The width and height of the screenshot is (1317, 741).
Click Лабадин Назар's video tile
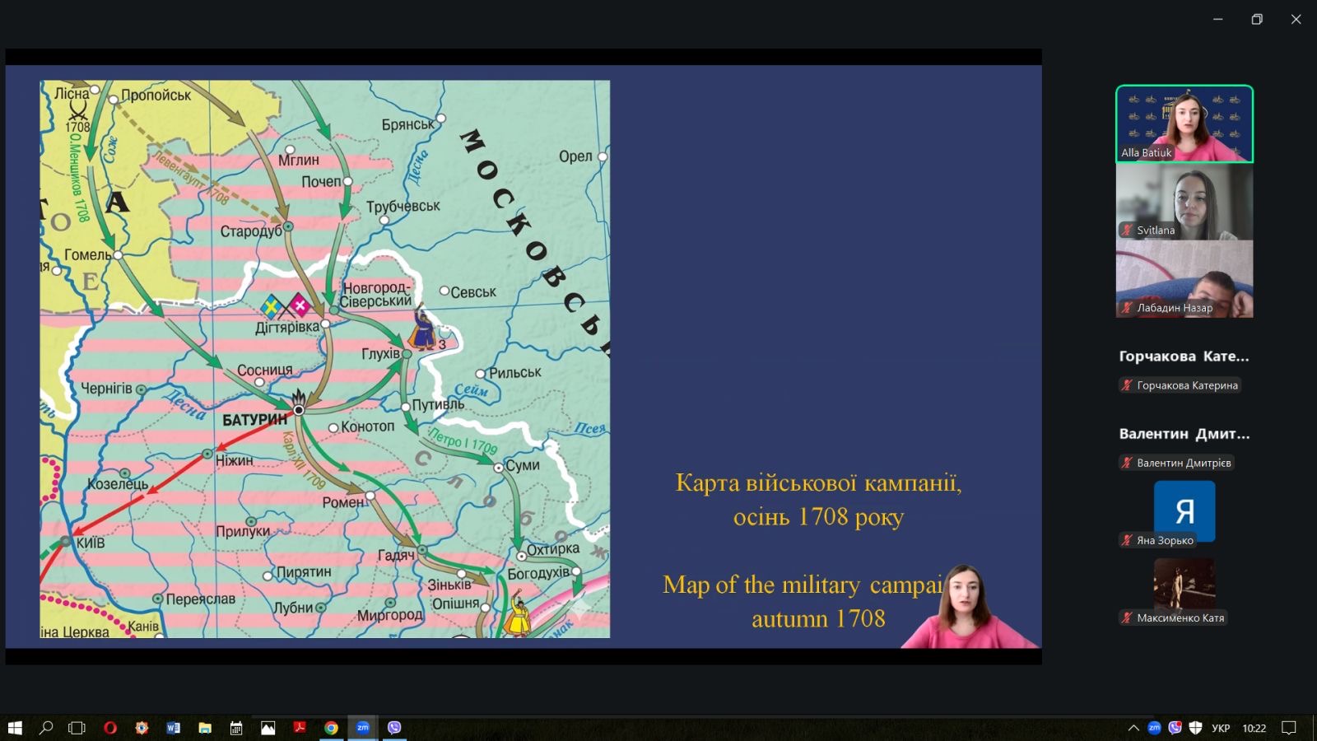(1184, 279)
